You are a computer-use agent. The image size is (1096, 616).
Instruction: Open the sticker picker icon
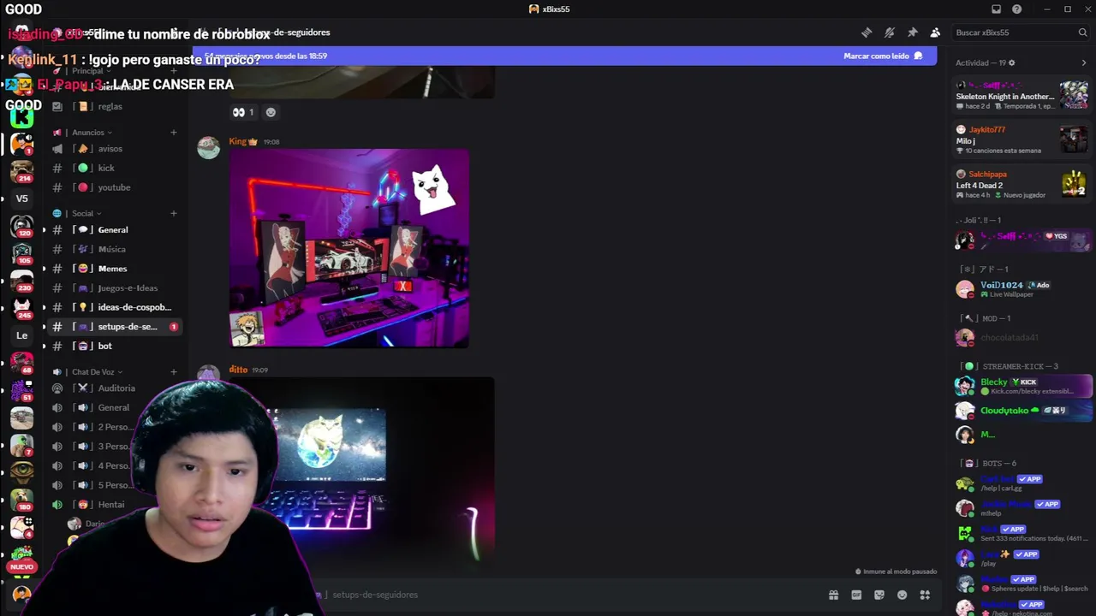point(879,595)
